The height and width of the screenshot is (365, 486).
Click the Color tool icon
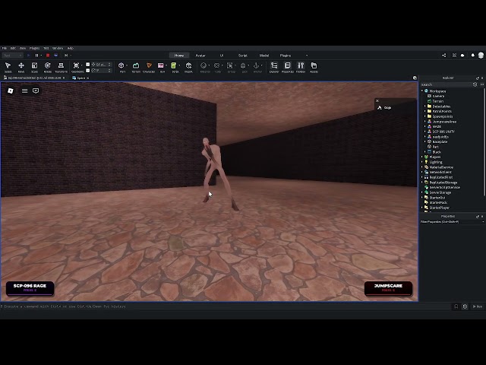[x=217, y=65]
